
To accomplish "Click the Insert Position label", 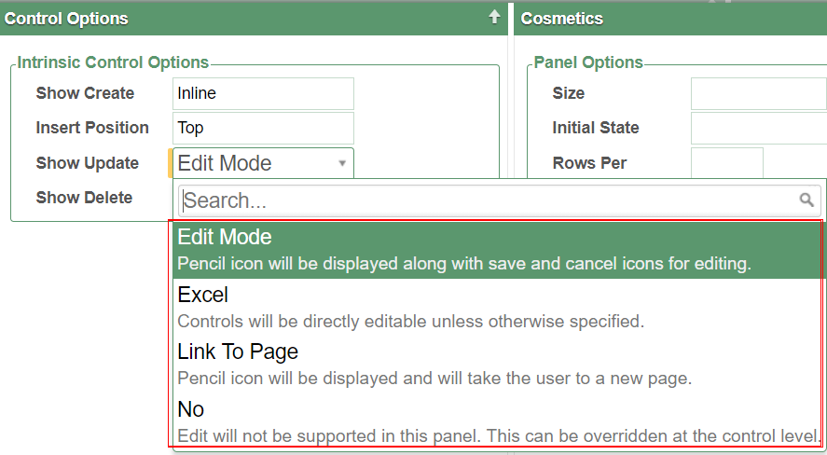I will 92,128.
